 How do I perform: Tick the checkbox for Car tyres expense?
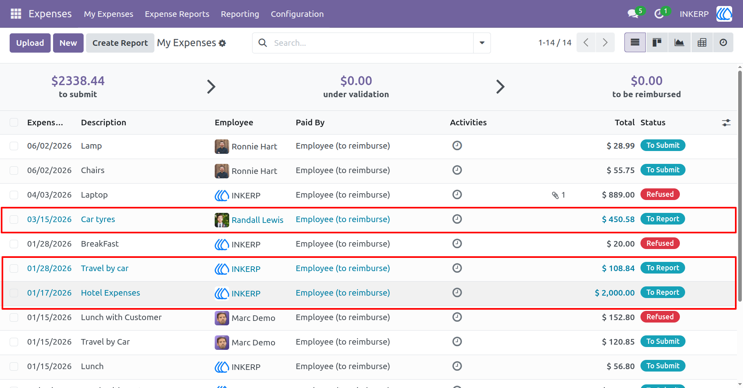(x=14, y=219)
